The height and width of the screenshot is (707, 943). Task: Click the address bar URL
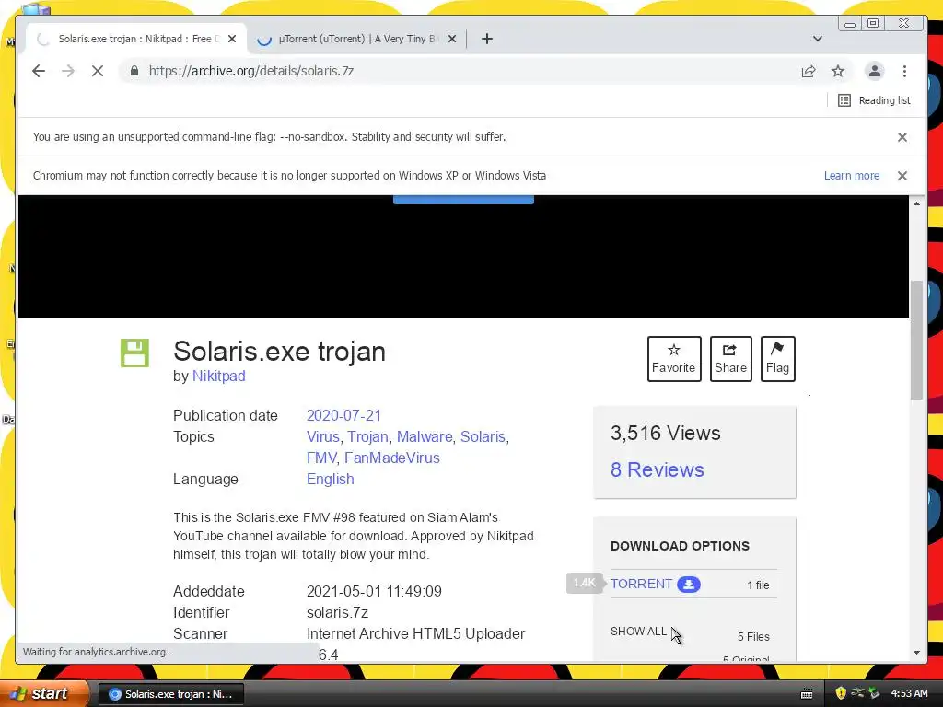click(x=250, y=71)
